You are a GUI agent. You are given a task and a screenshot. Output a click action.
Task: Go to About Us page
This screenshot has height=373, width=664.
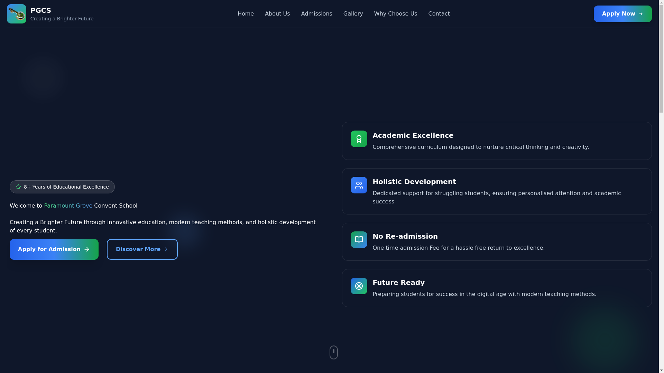point(277,14)
